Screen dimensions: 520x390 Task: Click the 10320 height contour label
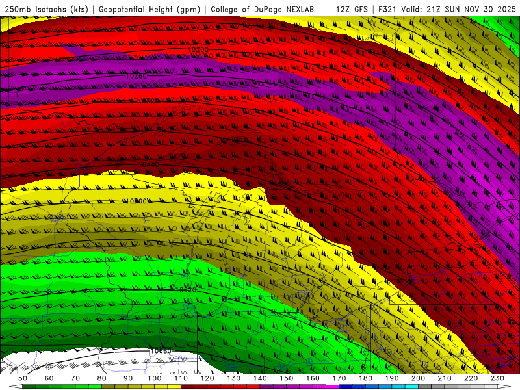pos(148,101)
